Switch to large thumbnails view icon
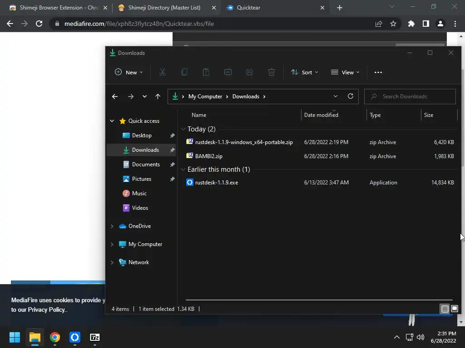 pos(454,309)
